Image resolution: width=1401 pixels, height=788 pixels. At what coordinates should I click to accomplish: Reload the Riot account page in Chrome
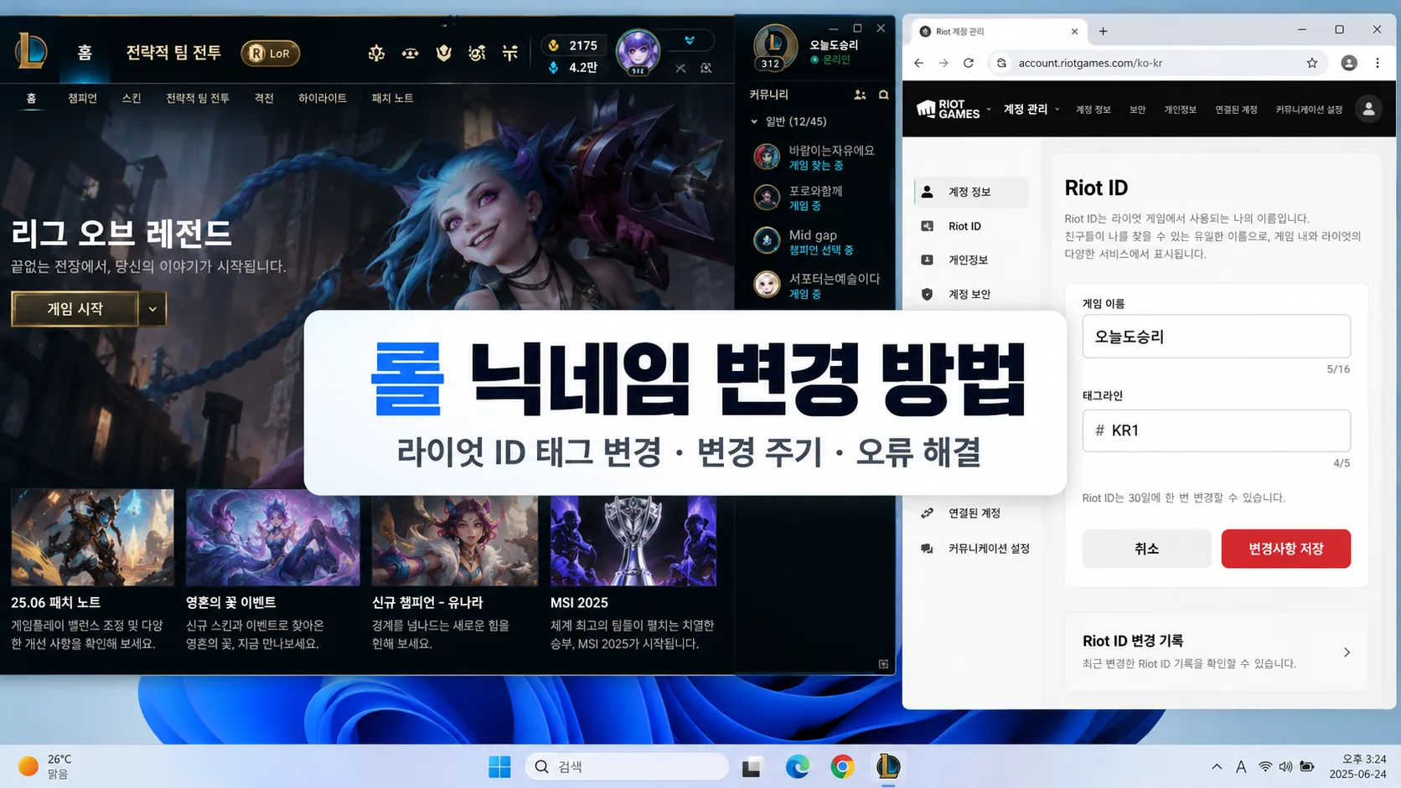(969, 63)
